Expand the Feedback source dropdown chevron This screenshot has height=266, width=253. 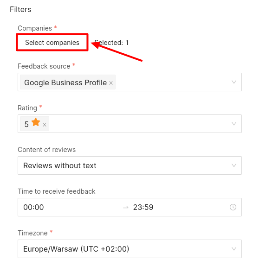click(234, 82)
